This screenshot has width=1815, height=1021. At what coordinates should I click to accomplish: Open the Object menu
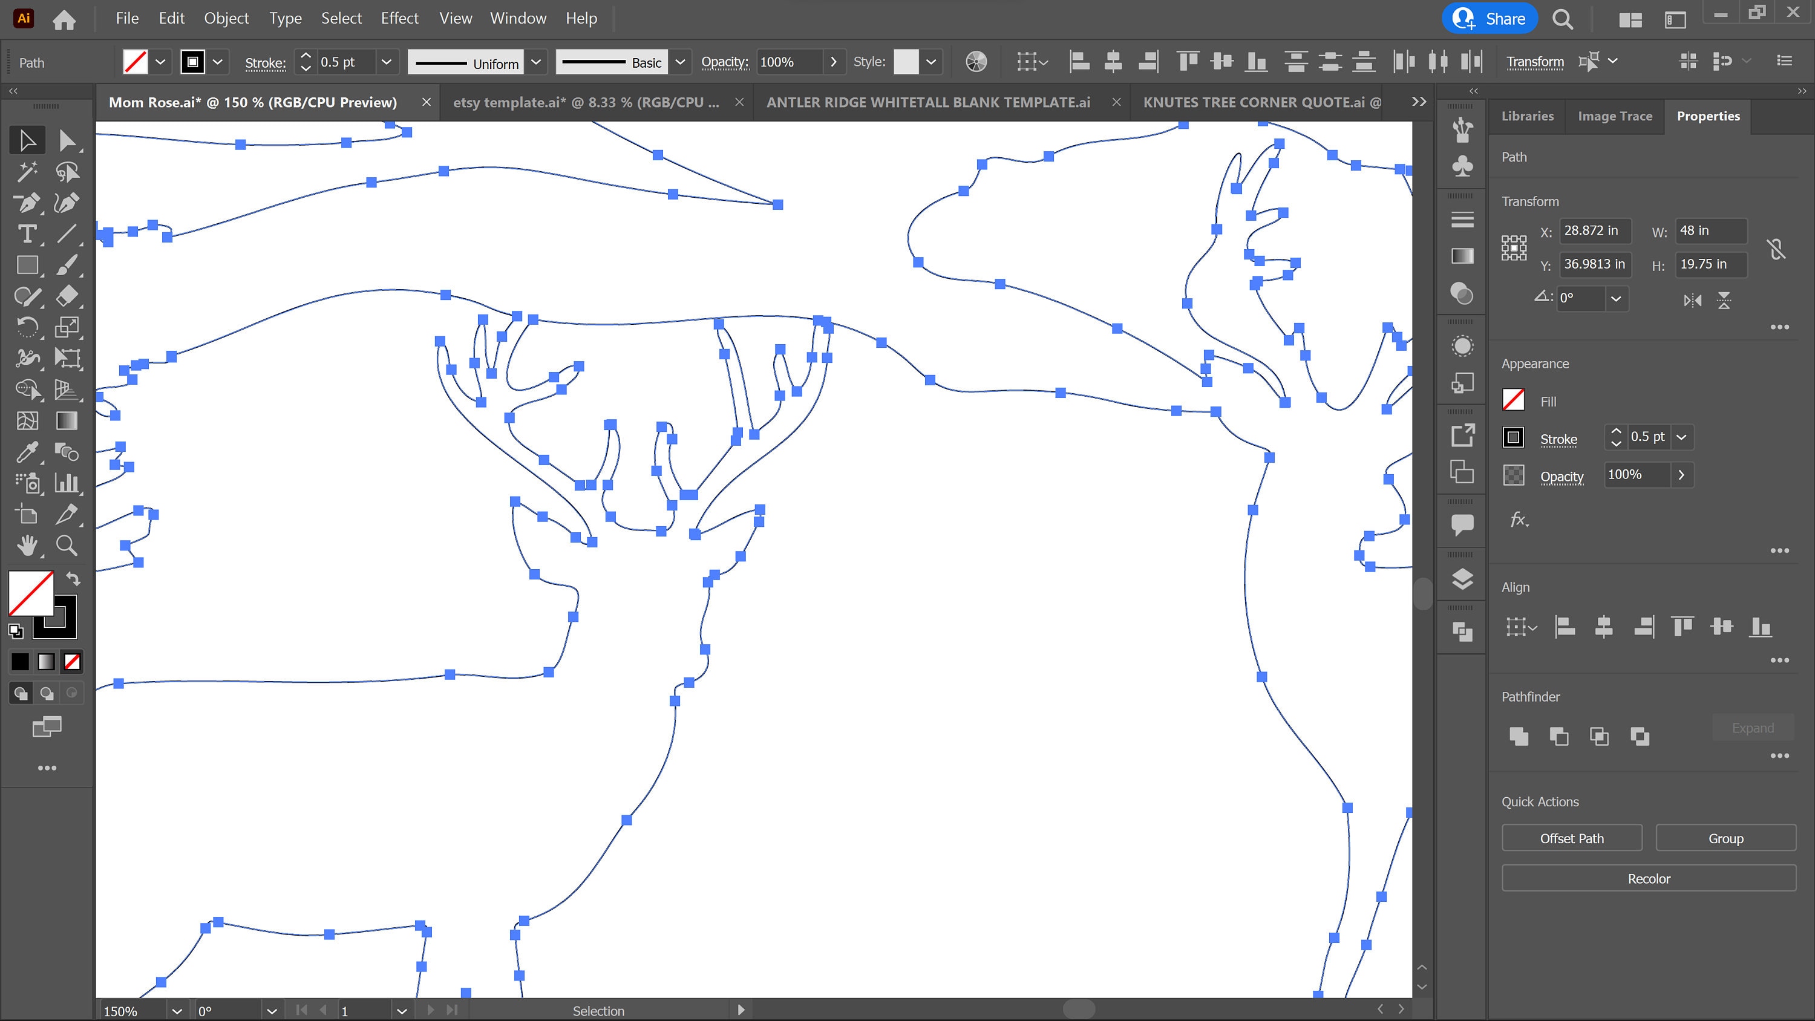tap(226, 18)
